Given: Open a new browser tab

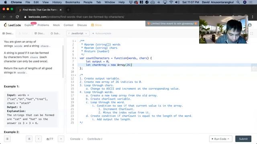Looking at the screenshot, I should pos(68,10).
